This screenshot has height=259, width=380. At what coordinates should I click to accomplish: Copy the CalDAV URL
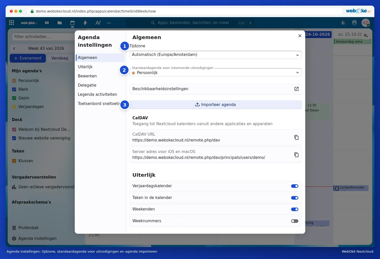point(296,137)
